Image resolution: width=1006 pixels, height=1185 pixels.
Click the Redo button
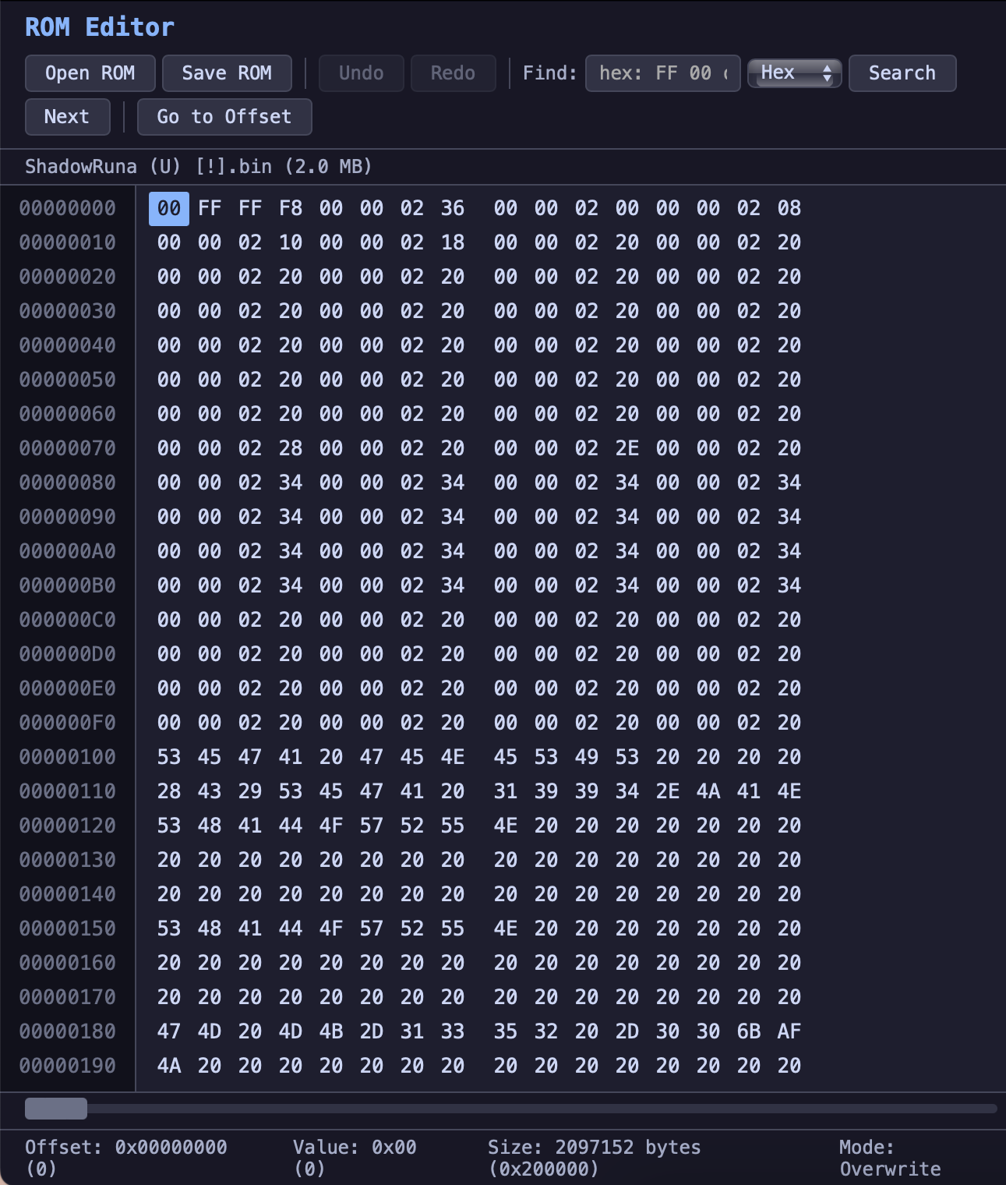pyautogui.click(x=453, y=73)
